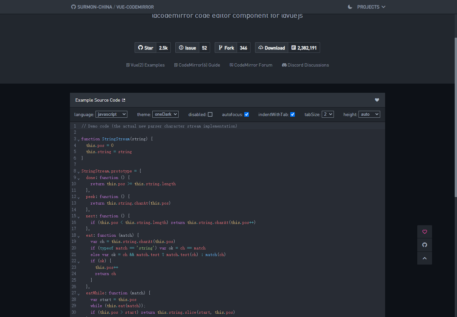
Task: Collapse fold arrow on line 8
Action: click(78, 172)
